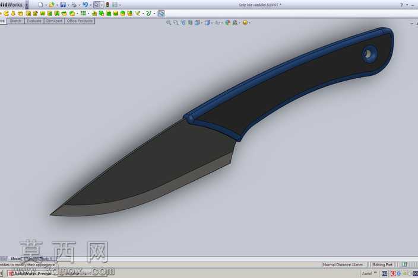418x278 pixels.
Task: Toggle the status bar Quick Tips icon
Action: click(405, 264)
